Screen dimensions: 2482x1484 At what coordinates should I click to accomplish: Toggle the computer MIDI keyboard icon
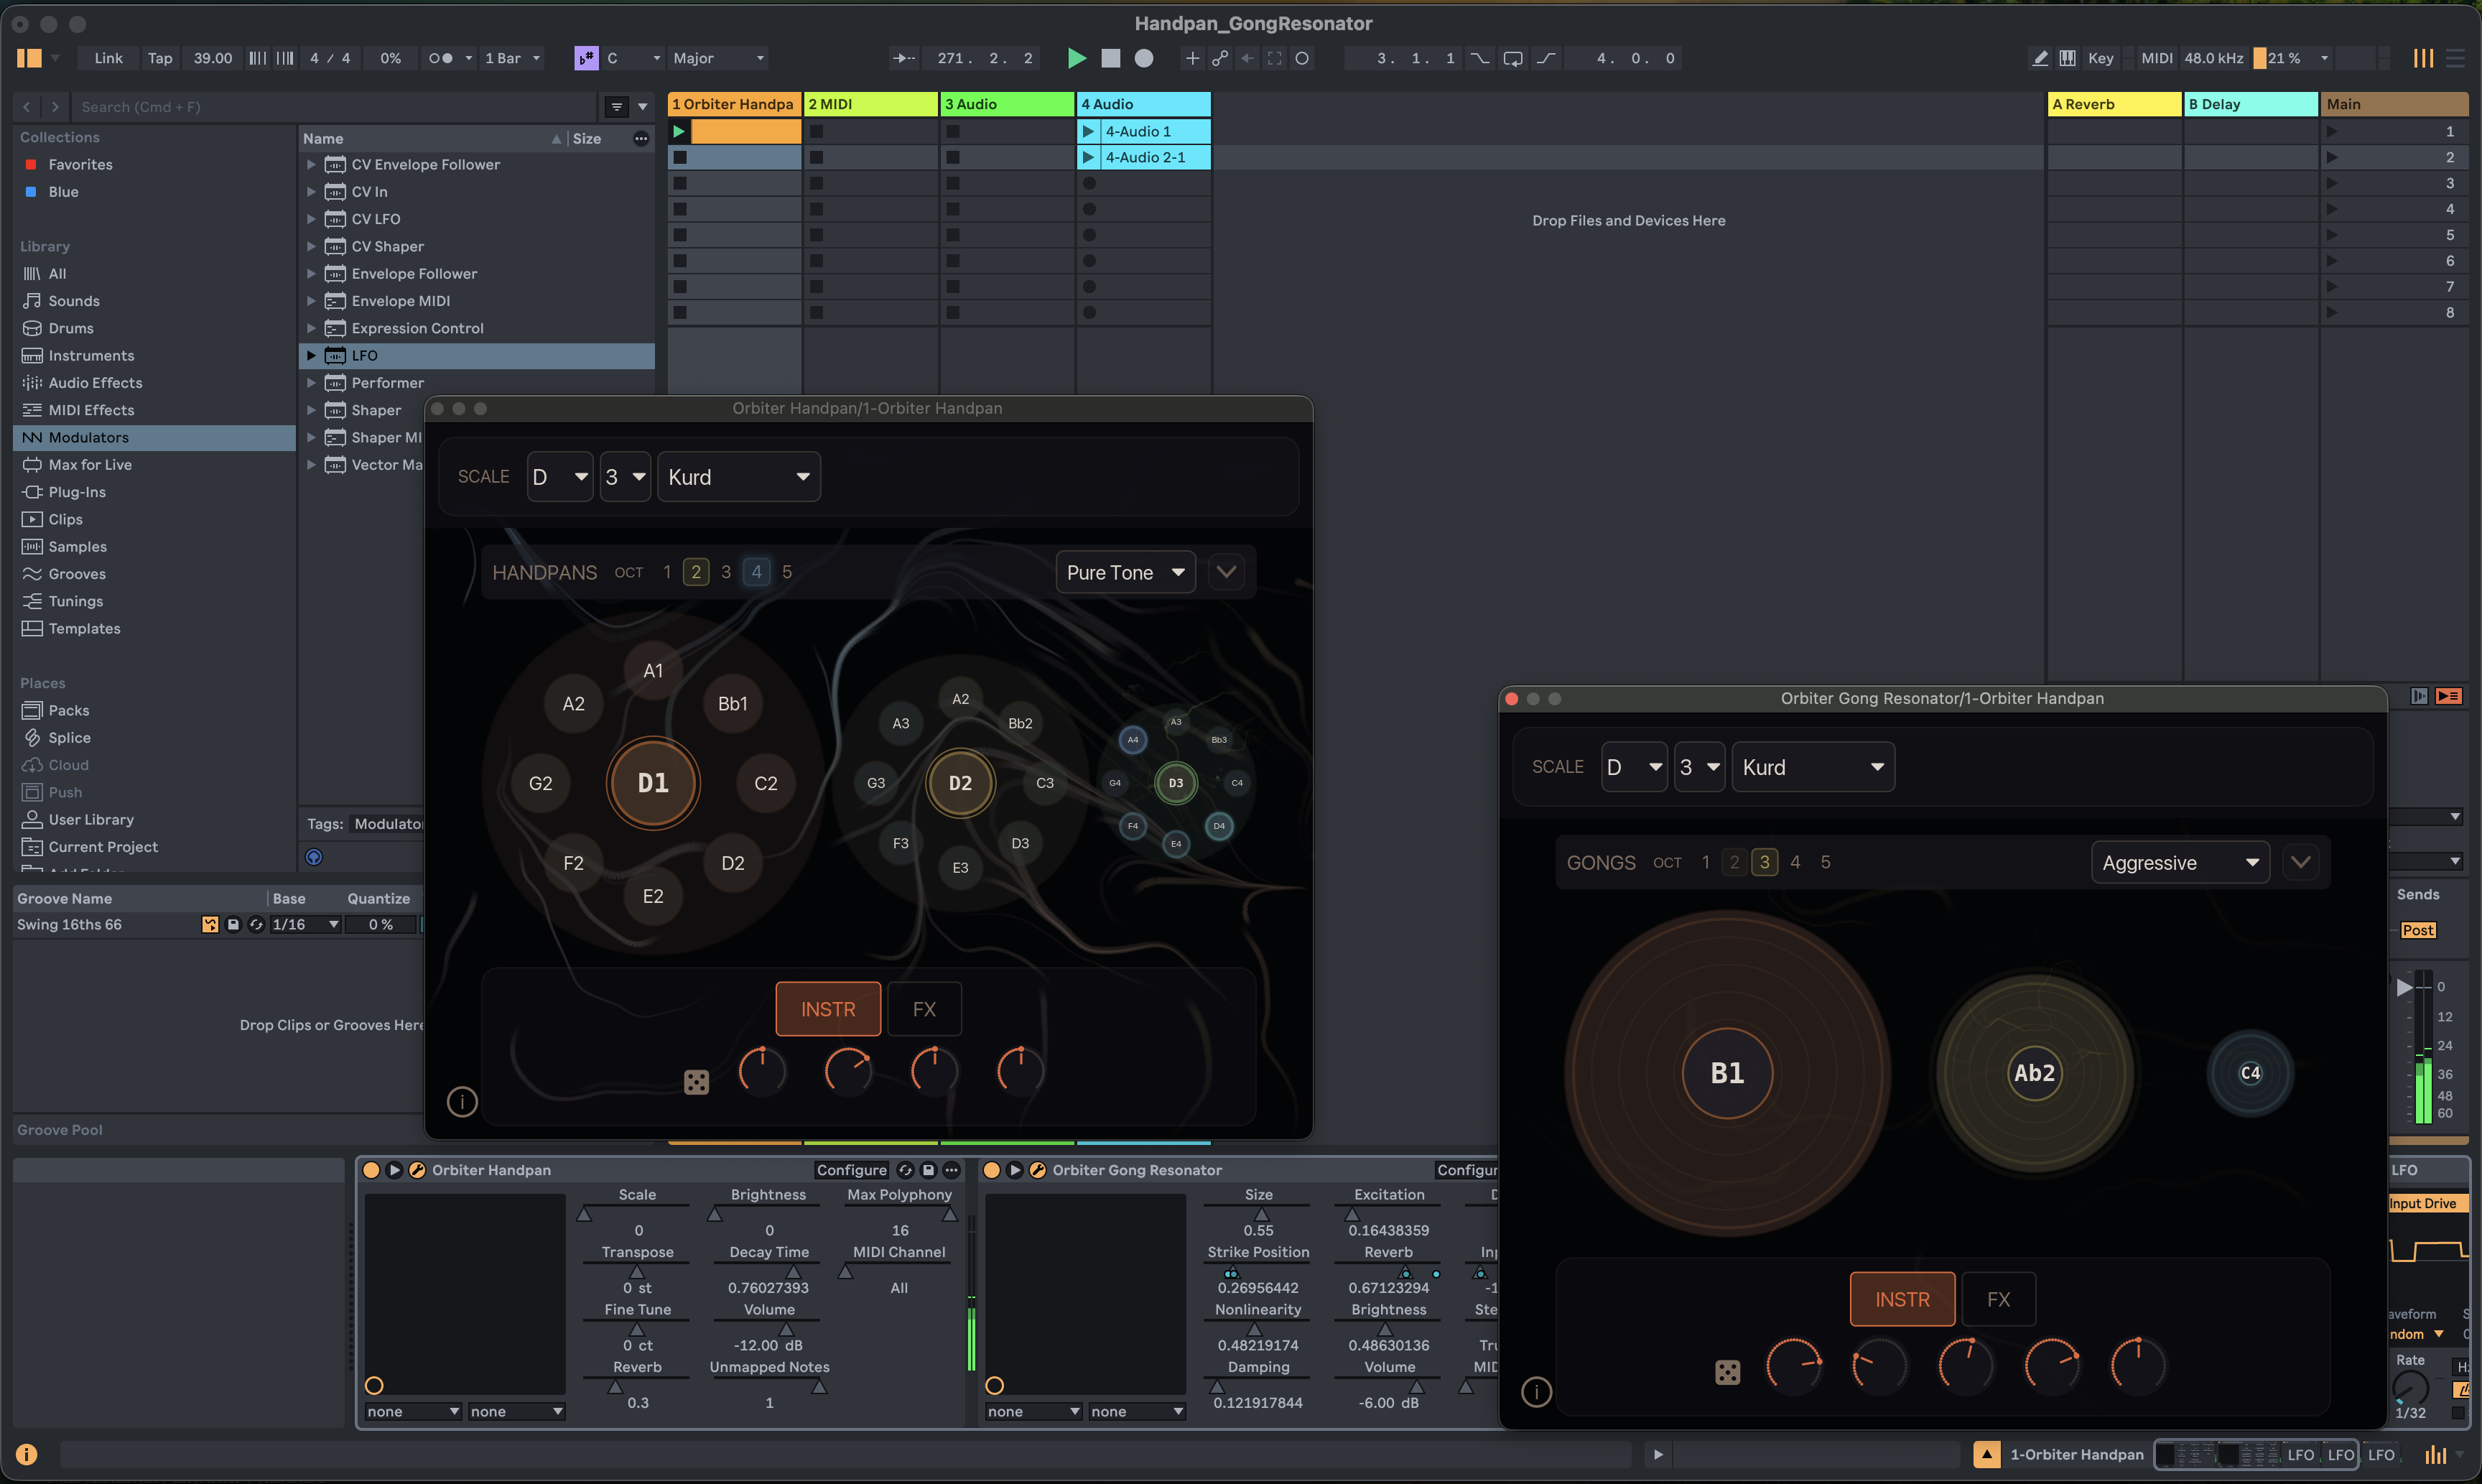point(2067,58)
